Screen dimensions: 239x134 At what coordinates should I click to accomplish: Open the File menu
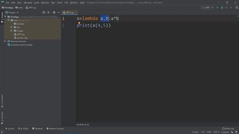pos(7,3)
